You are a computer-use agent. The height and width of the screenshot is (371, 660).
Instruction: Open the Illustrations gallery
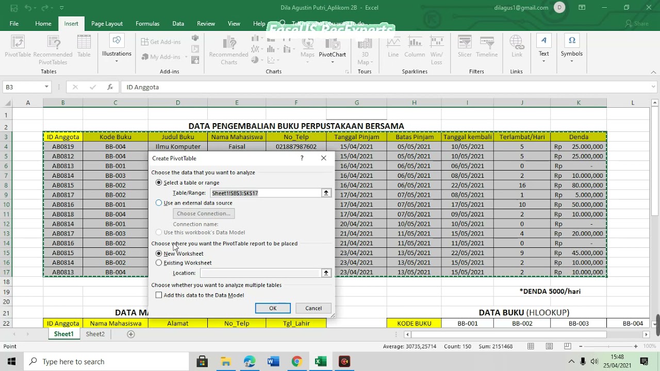[117, 50]
